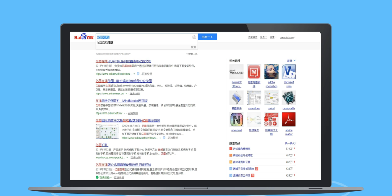392x196 pixels.
Task: Open hot search topic ranked number 5
Action: tap(241, 175)
